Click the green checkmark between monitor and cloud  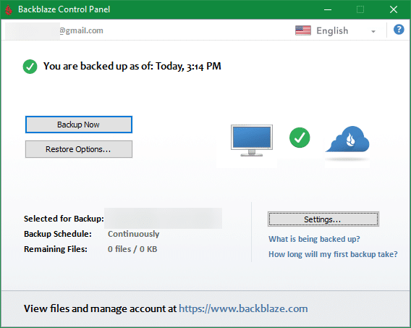point(300,138)
